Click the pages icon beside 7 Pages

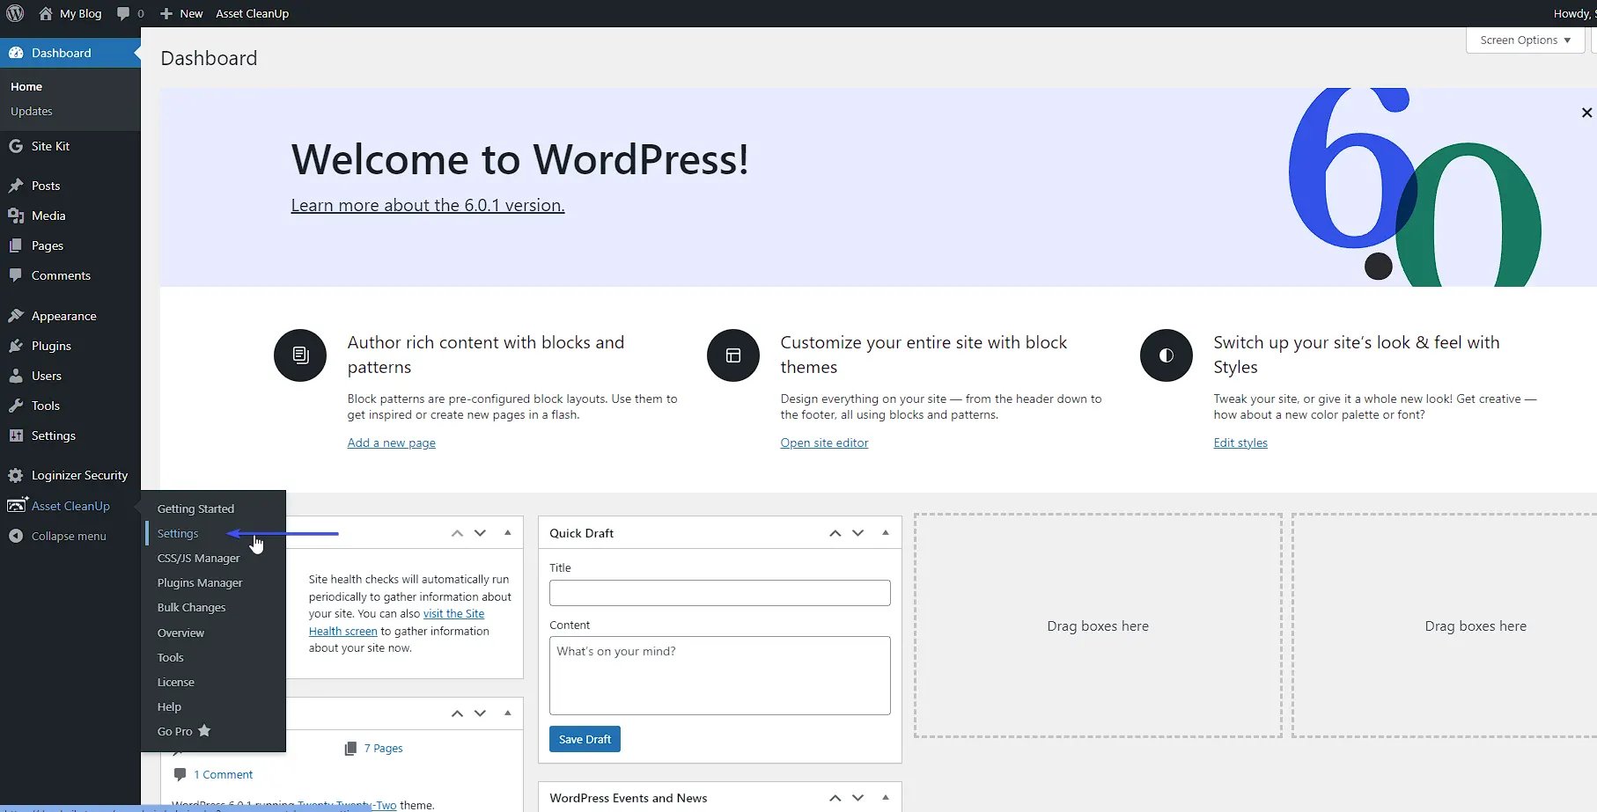coord(350,748)
